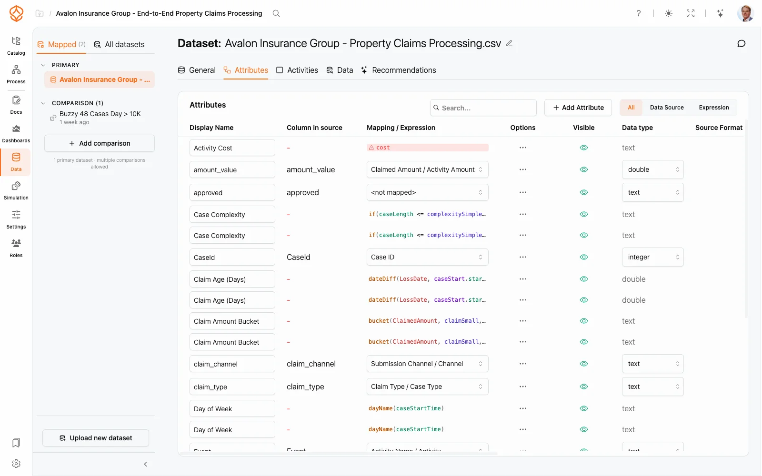Toggle the All filter segment
The width and height of the screenshot is (762, 476).
point(631,108)
